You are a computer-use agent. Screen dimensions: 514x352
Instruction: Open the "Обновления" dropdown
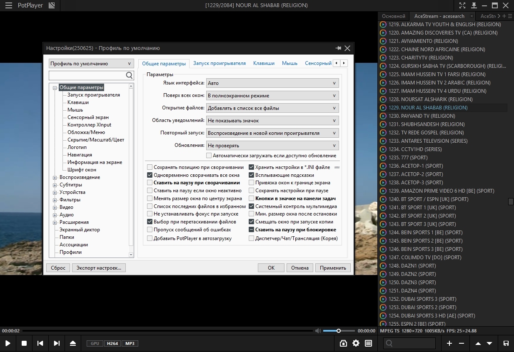(272, 146)
